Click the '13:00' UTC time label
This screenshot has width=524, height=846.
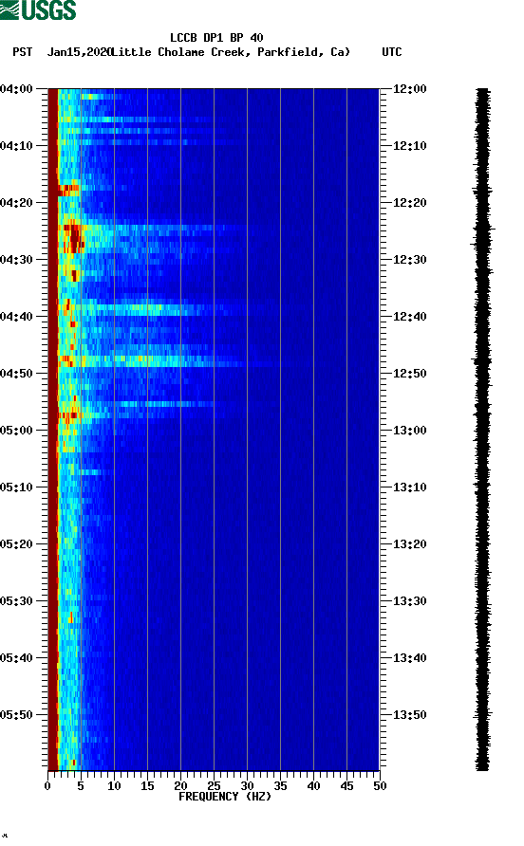tap(410, 430)
